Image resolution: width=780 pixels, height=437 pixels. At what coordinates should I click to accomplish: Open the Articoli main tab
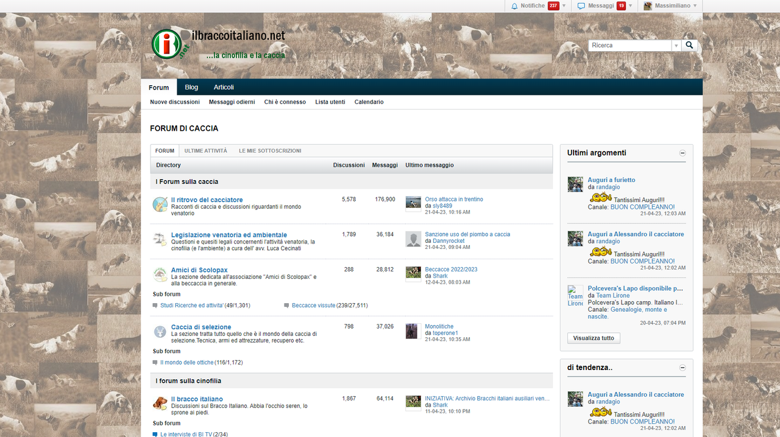(224, 87)
